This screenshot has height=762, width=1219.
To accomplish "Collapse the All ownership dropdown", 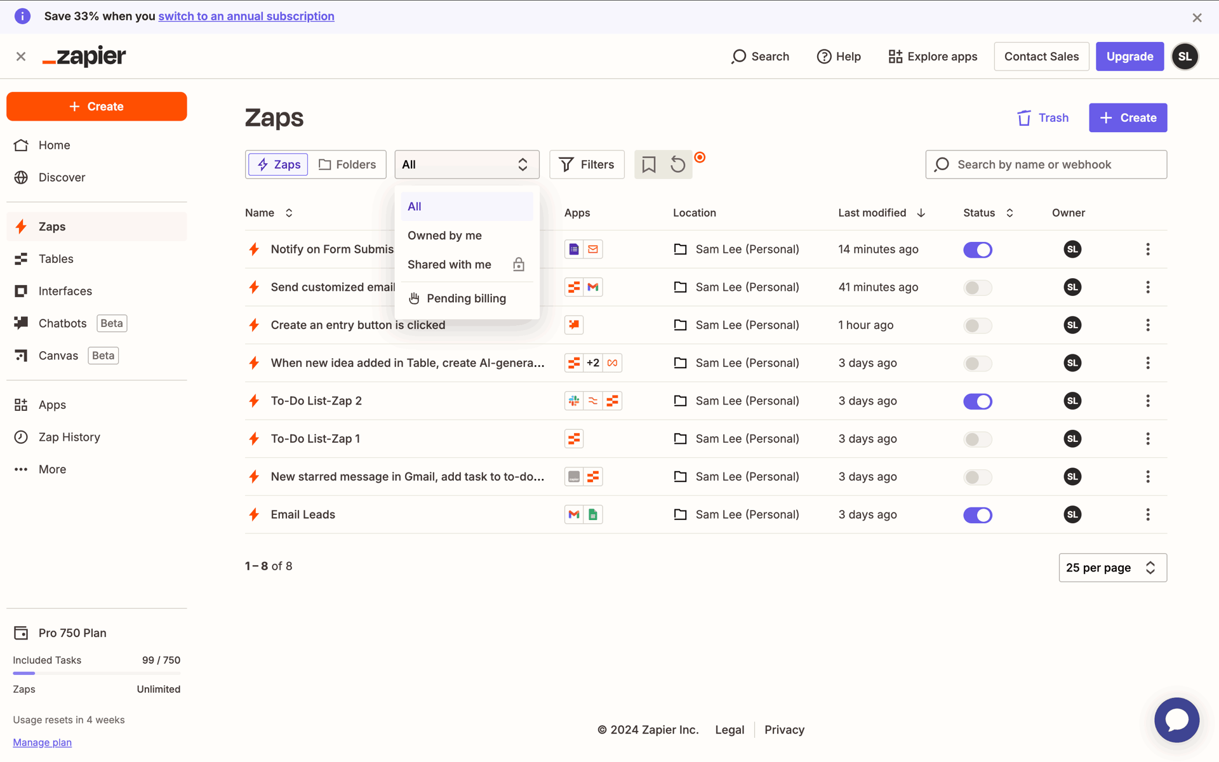I will point(467,164).
